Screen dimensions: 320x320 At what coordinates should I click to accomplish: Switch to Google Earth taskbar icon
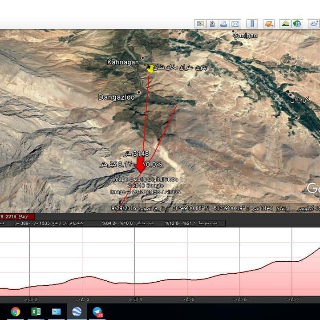coord(76,312)
